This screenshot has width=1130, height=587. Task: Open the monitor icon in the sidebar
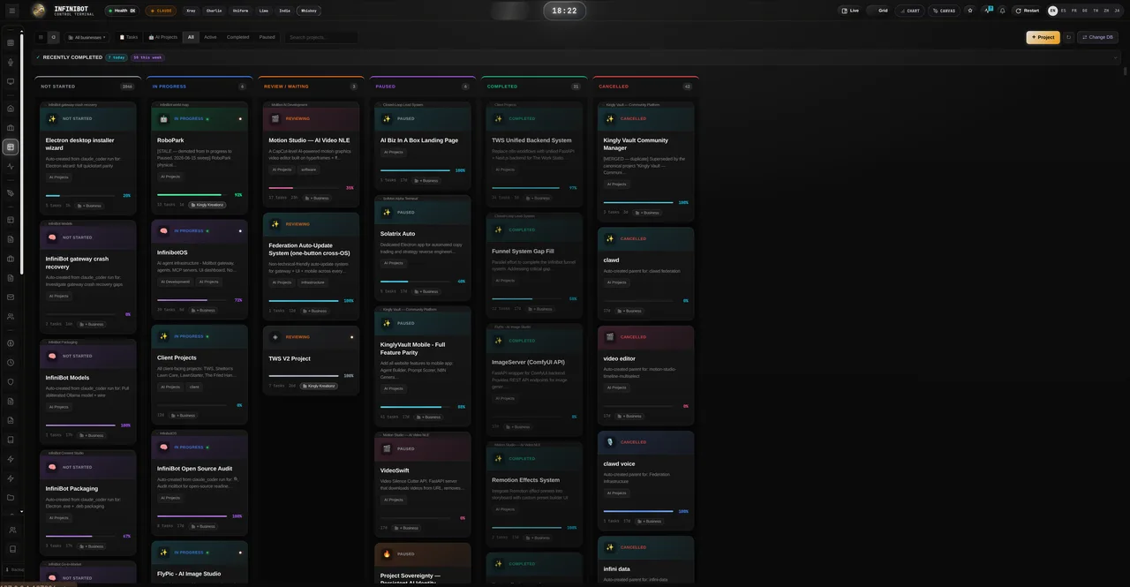coord(11,81)
